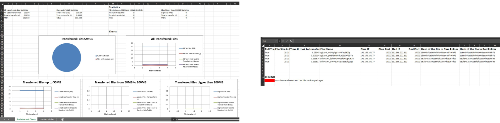Click the File Name column header cell
Screen dimensions: 500x123
click(x=340, y=49)
